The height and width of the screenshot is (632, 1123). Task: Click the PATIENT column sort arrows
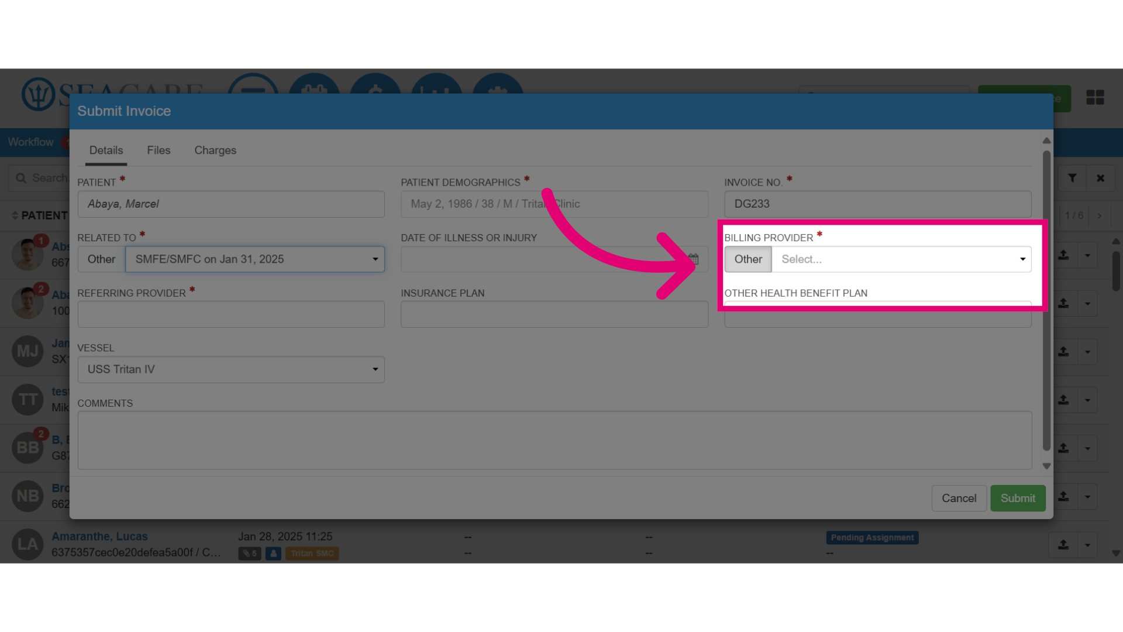pos(15,216)
